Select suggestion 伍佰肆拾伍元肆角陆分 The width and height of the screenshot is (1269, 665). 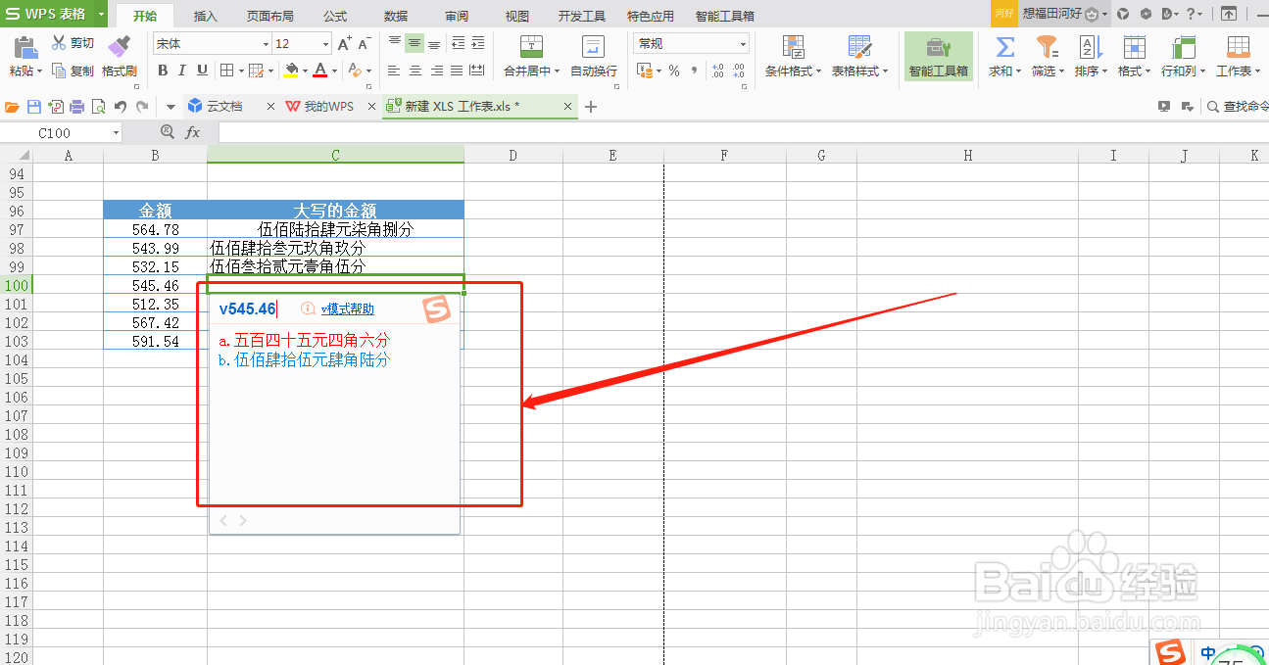(305, 359)
